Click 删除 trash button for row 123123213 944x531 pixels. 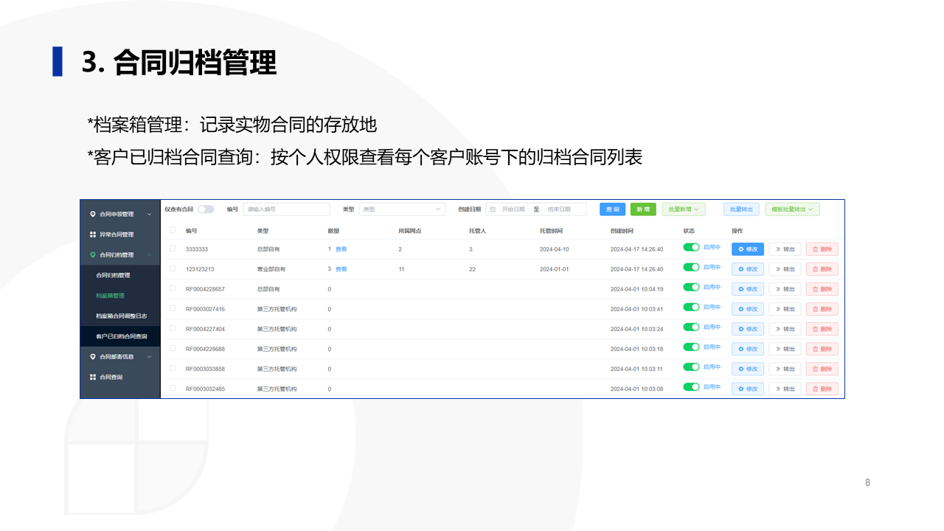(822, 269)
